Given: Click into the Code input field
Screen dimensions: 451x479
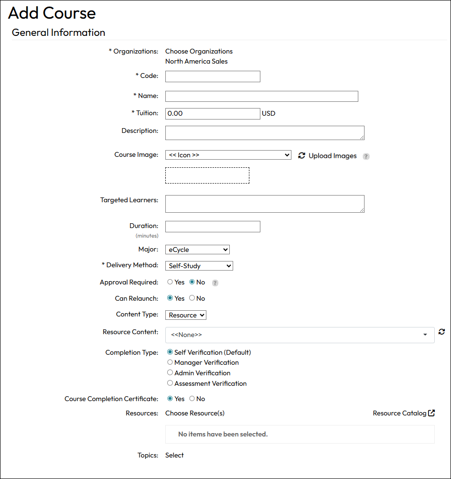Looking at the screenshot, I should [x=213, y=76].
